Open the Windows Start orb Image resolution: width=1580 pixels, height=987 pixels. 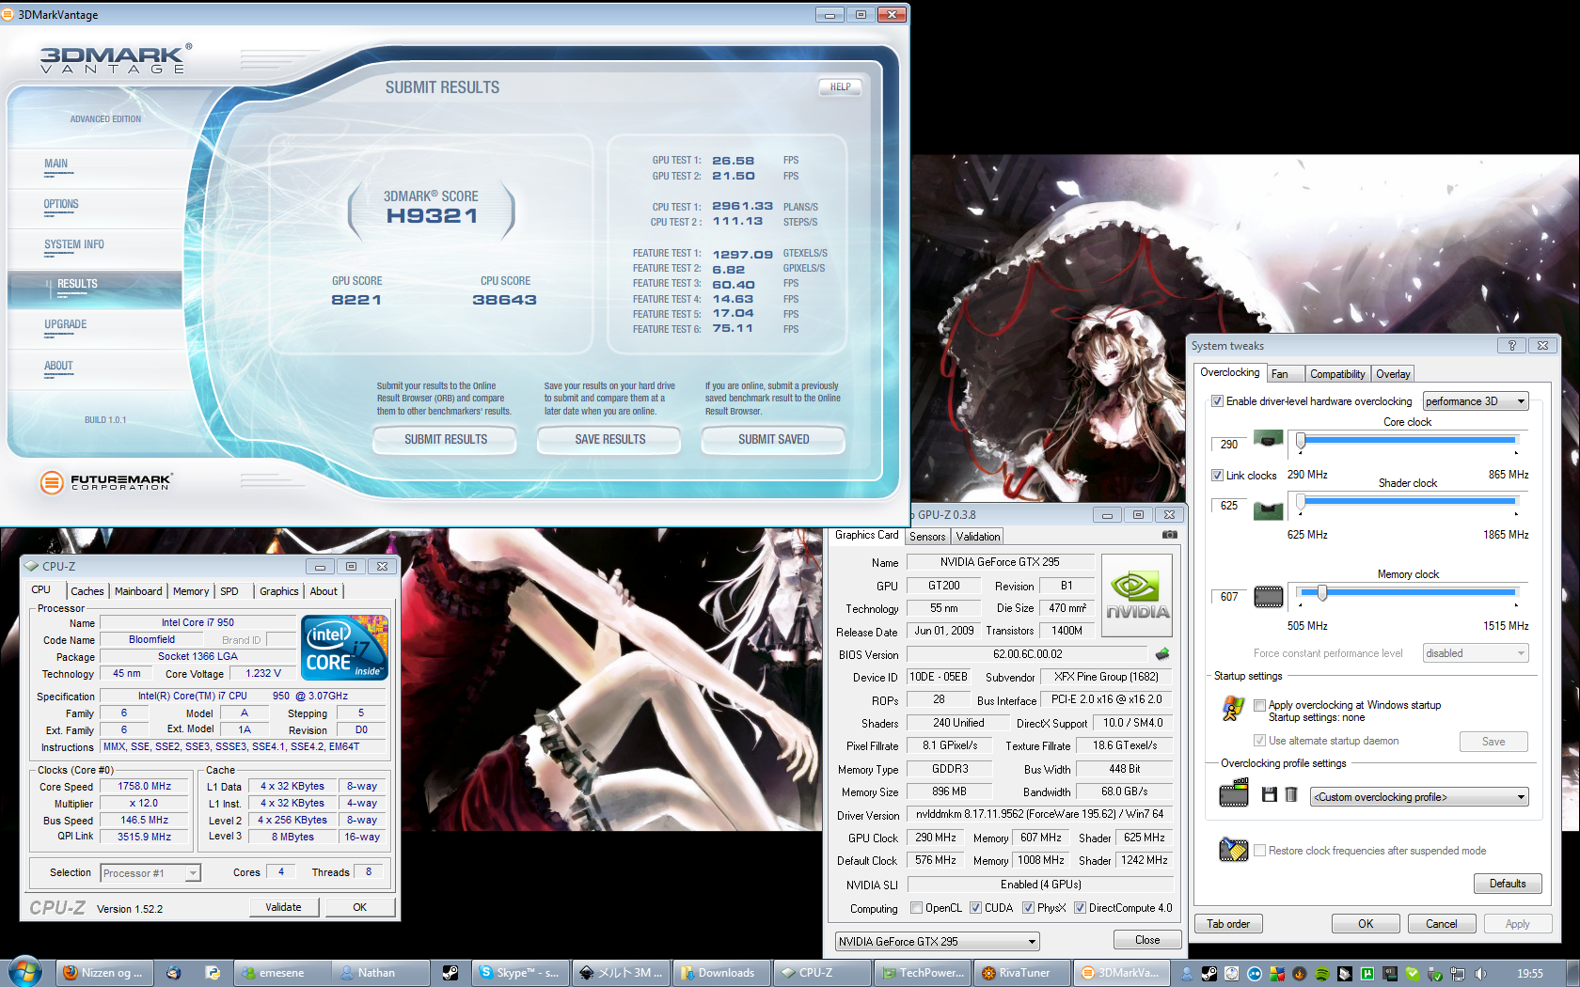click(24, 971)
